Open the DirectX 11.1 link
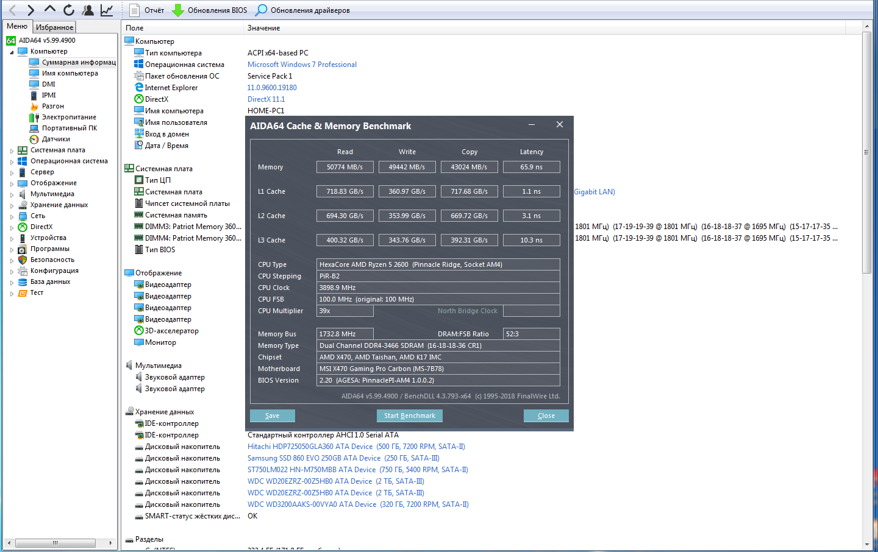Viewport: 878px width, 552px height. (x=266, y=99)
